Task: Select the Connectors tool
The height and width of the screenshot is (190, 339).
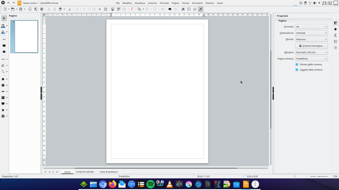Action: tap(3, 72)
